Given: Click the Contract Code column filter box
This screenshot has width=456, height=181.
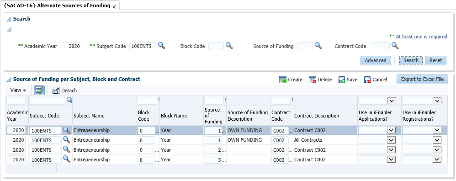Looking at the screenshot, I should 281,101.
